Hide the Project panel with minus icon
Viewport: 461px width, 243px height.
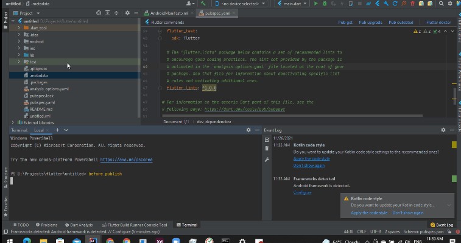pos(136,13)
